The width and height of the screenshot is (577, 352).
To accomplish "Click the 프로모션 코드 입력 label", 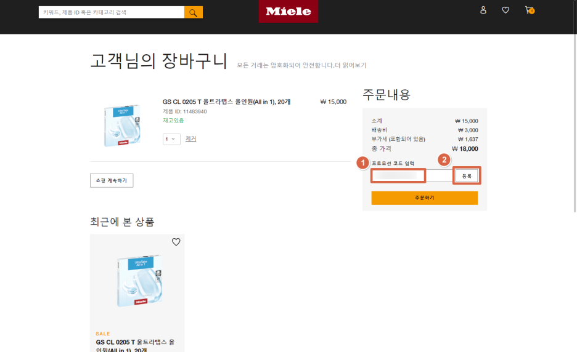I will pos(393,163).
